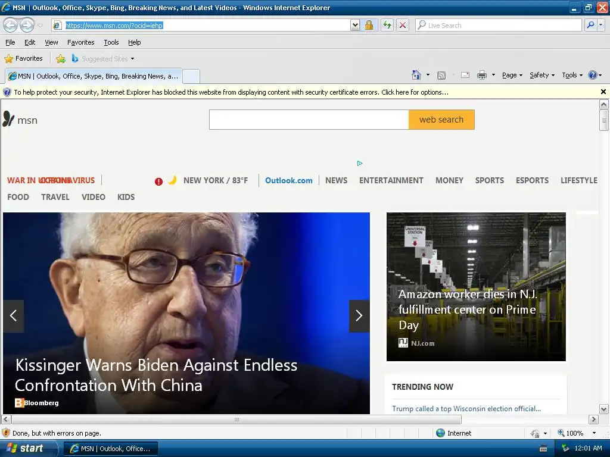Click the Print icon
The height and width of the screenshot is (457, 610).
[x=481, y=75]
